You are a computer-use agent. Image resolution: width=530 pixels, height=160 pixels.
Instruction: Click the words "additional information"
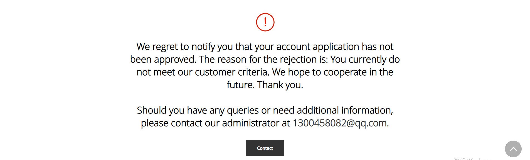point(345,110)
